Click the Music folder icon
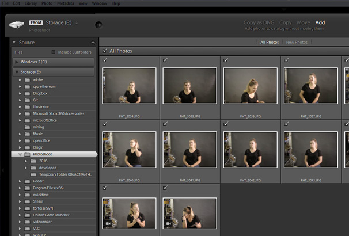The height and width of the screenshot is (236, 349). click(x=28, y=134)
